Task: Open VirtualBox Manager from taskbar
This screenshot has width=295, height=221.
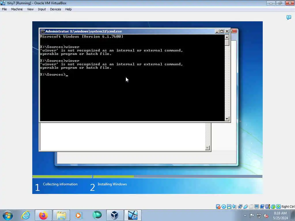Action: [x=115, y=215]
